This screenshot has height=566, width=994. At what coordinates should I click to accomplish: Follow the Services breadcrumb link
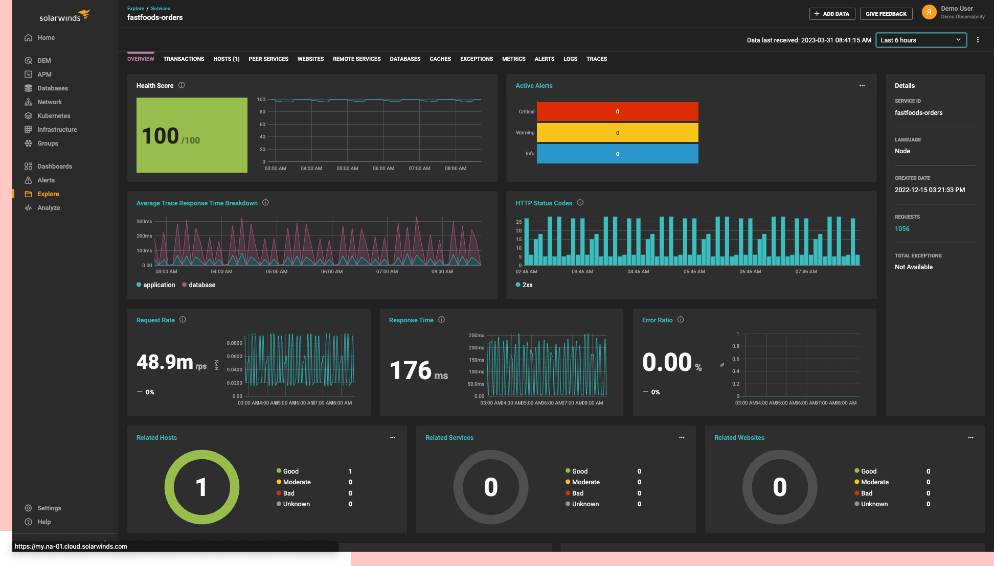pos(161,9)
